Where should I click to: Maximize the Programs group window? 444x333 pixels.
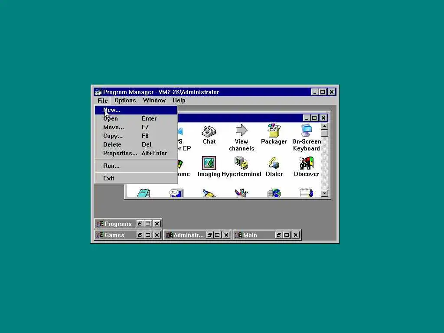point(148,224)
